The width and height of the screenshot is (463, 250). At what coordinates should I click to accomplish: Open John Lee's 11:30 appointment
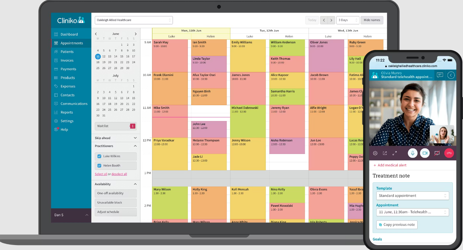coord(209,129)
